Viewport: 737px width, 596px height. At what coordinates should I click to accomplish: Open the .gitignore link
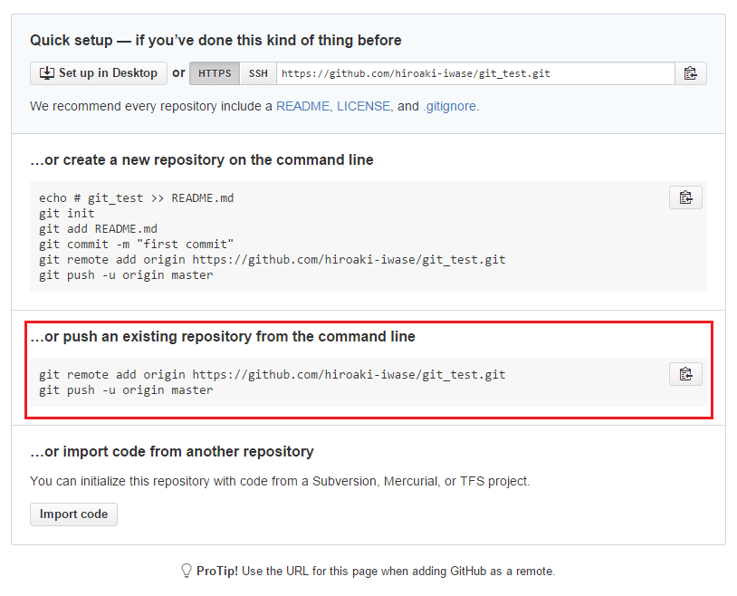(x=450, y=106)
